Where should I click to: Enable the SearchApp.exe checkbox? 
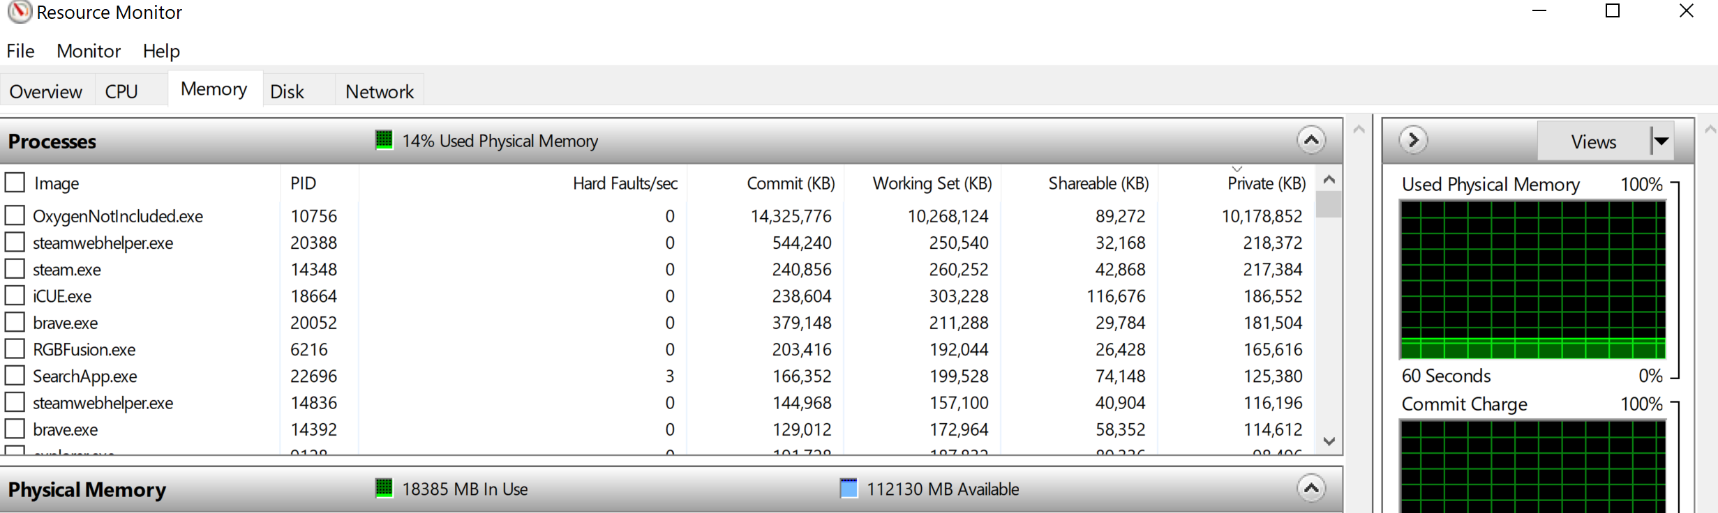[15, 376]
